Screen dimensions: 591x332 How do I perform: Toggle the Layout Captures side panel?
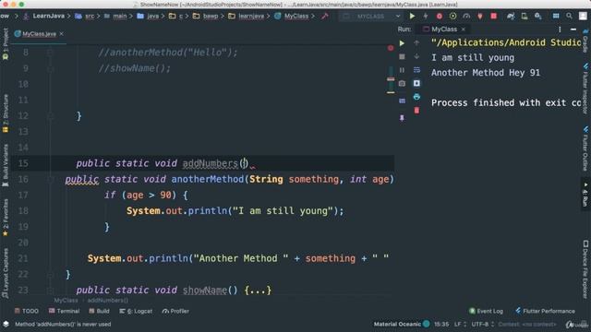tap(6, 273)
